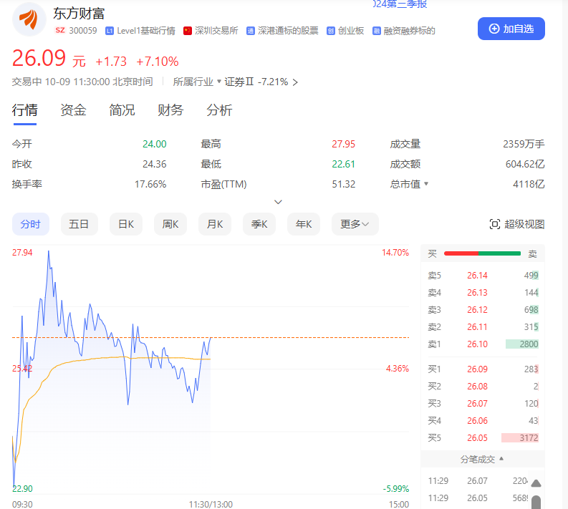This screenshot has width=568, height=509.
Task: Click the 买1 price 26.09
Action: click(x=477, y=369)
